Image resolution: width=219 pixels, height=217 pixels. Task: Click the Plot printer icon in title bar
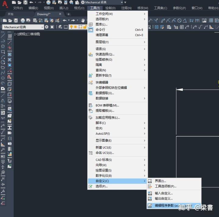tap(48, 2)
